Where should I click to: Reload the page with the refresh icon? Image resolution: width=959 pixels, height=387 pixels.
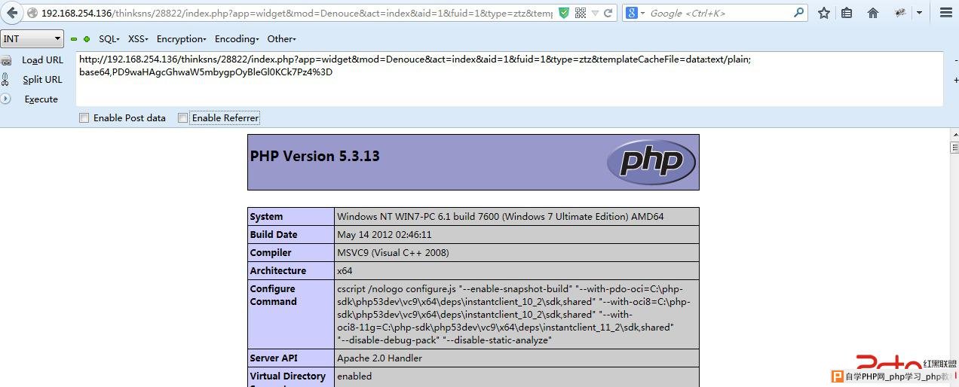click(608, 13)
